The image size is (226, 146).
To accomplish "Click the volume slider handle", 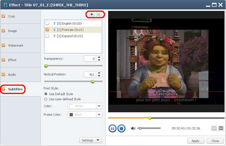I will point(140,128).
